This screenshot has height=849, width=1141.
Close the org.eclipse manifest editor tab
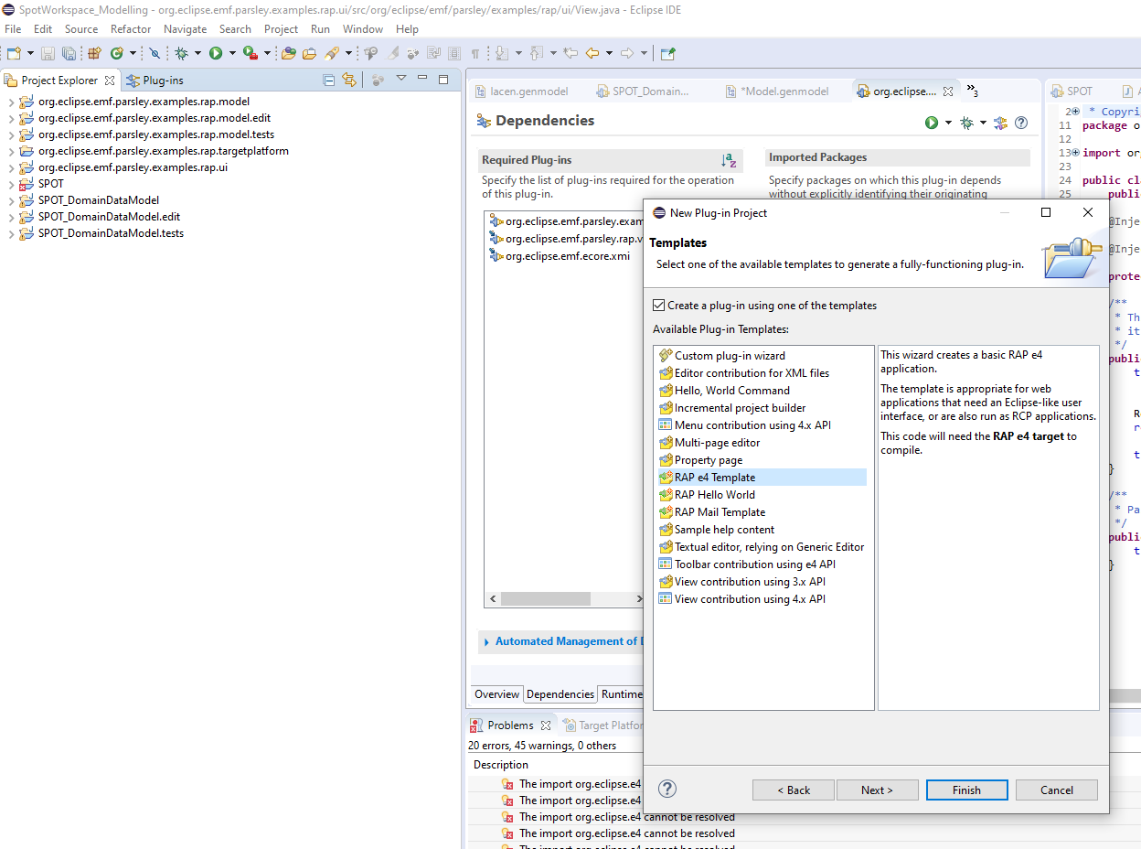point(948,91)
